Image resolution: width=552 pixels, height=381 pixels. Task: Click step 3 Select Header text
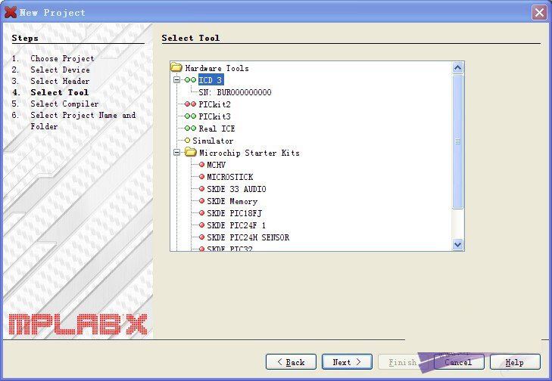click(60, 81)
